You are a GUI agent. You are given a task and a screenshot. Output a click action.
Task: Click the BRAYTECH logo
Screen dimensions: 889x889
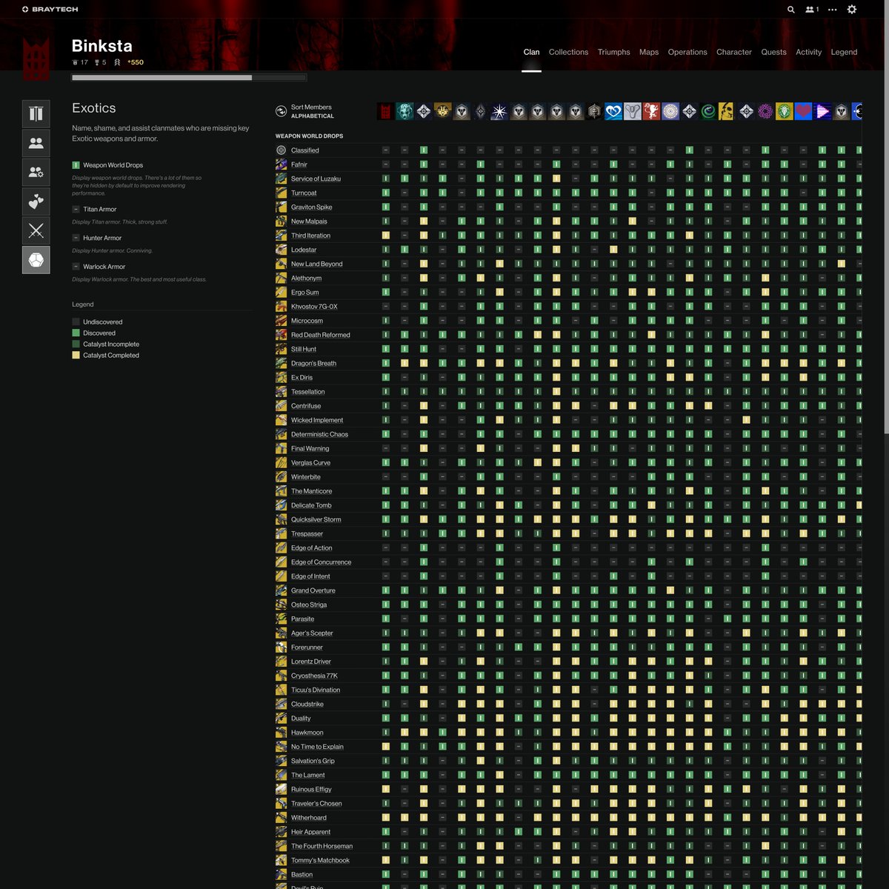point(50,10)
